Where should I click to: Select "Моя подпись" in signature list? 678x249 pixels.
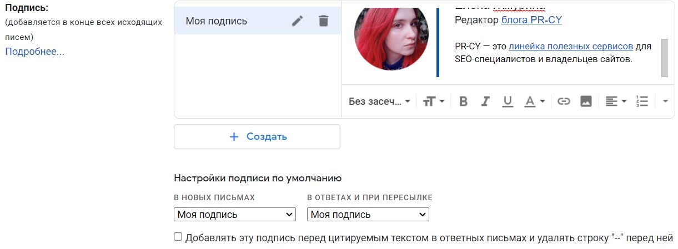click(258, 21)
